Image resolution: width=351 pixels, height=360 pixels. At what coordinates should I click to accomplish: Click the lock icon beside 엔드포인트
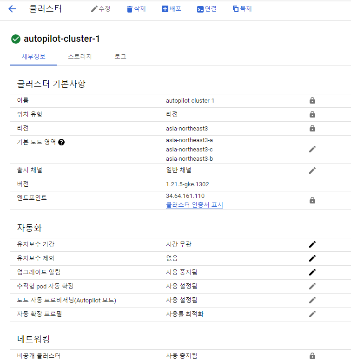pos(312,200)
